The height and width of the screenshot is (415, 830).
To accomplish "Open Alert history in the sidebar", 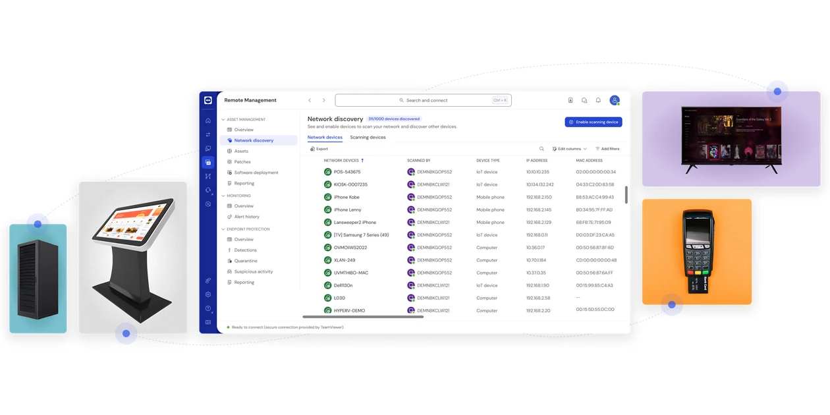I will pos(247,217).
